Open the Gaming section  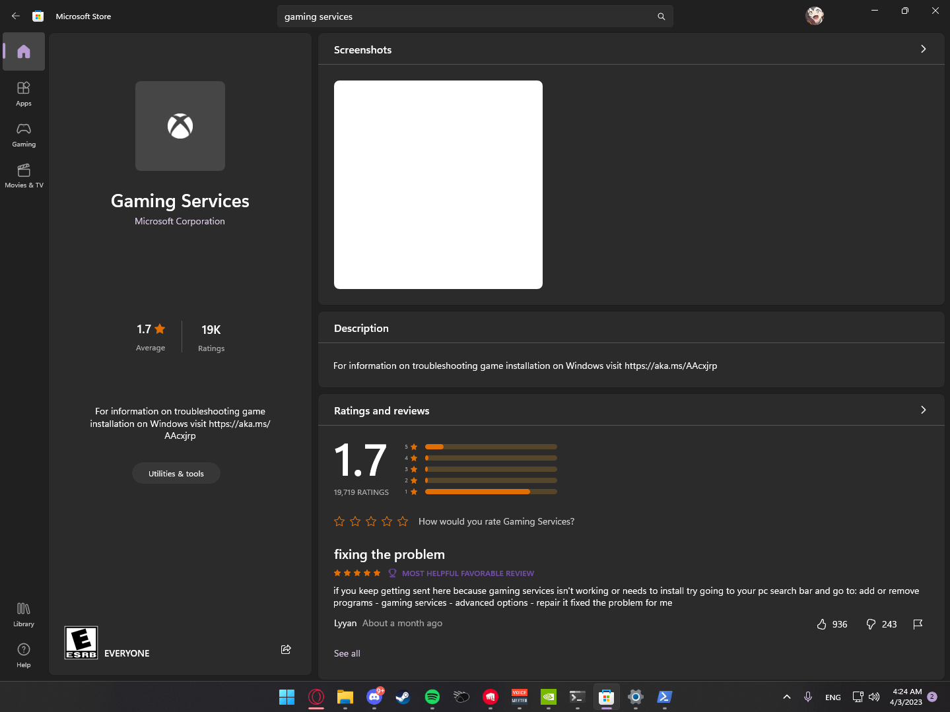[x=24, y=135]
